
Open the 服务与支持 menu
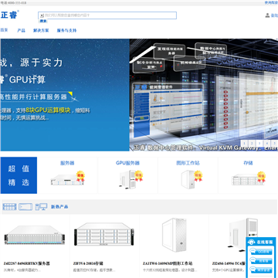click(66, 30)
